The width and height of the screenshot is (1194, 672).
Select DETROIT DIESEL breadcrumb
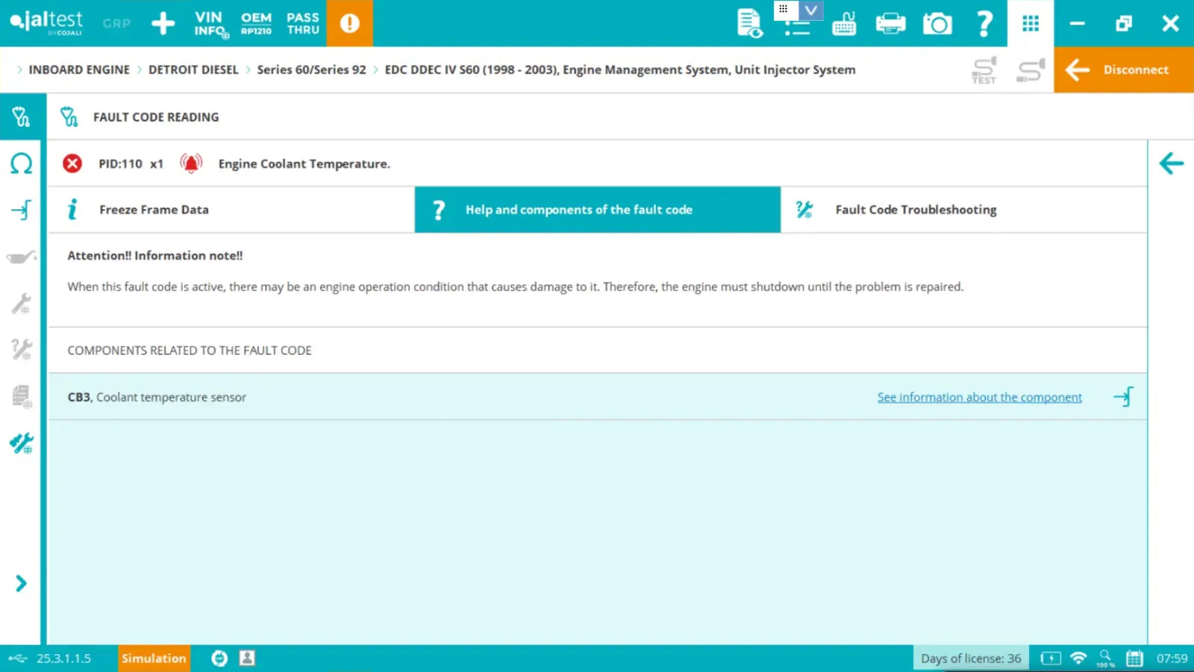pos(193,69)
